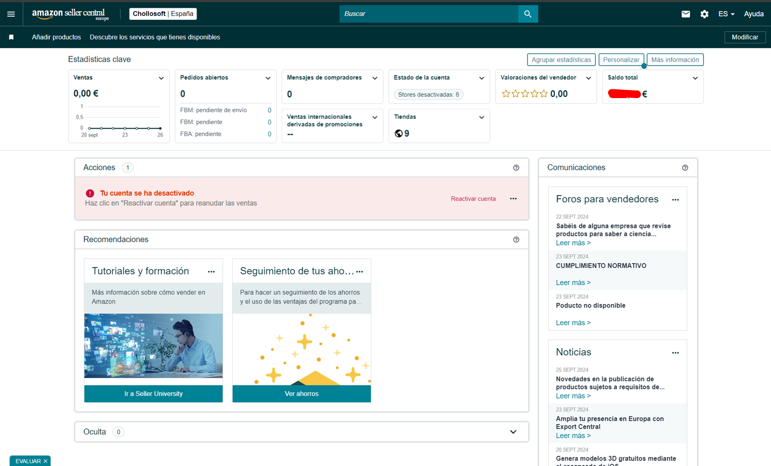Image resolution: width=771 pixels, height=466 pixels.
Task: Open options menu for Foros para vendedores
Action: pyautogui.click(x=676, y=200)
